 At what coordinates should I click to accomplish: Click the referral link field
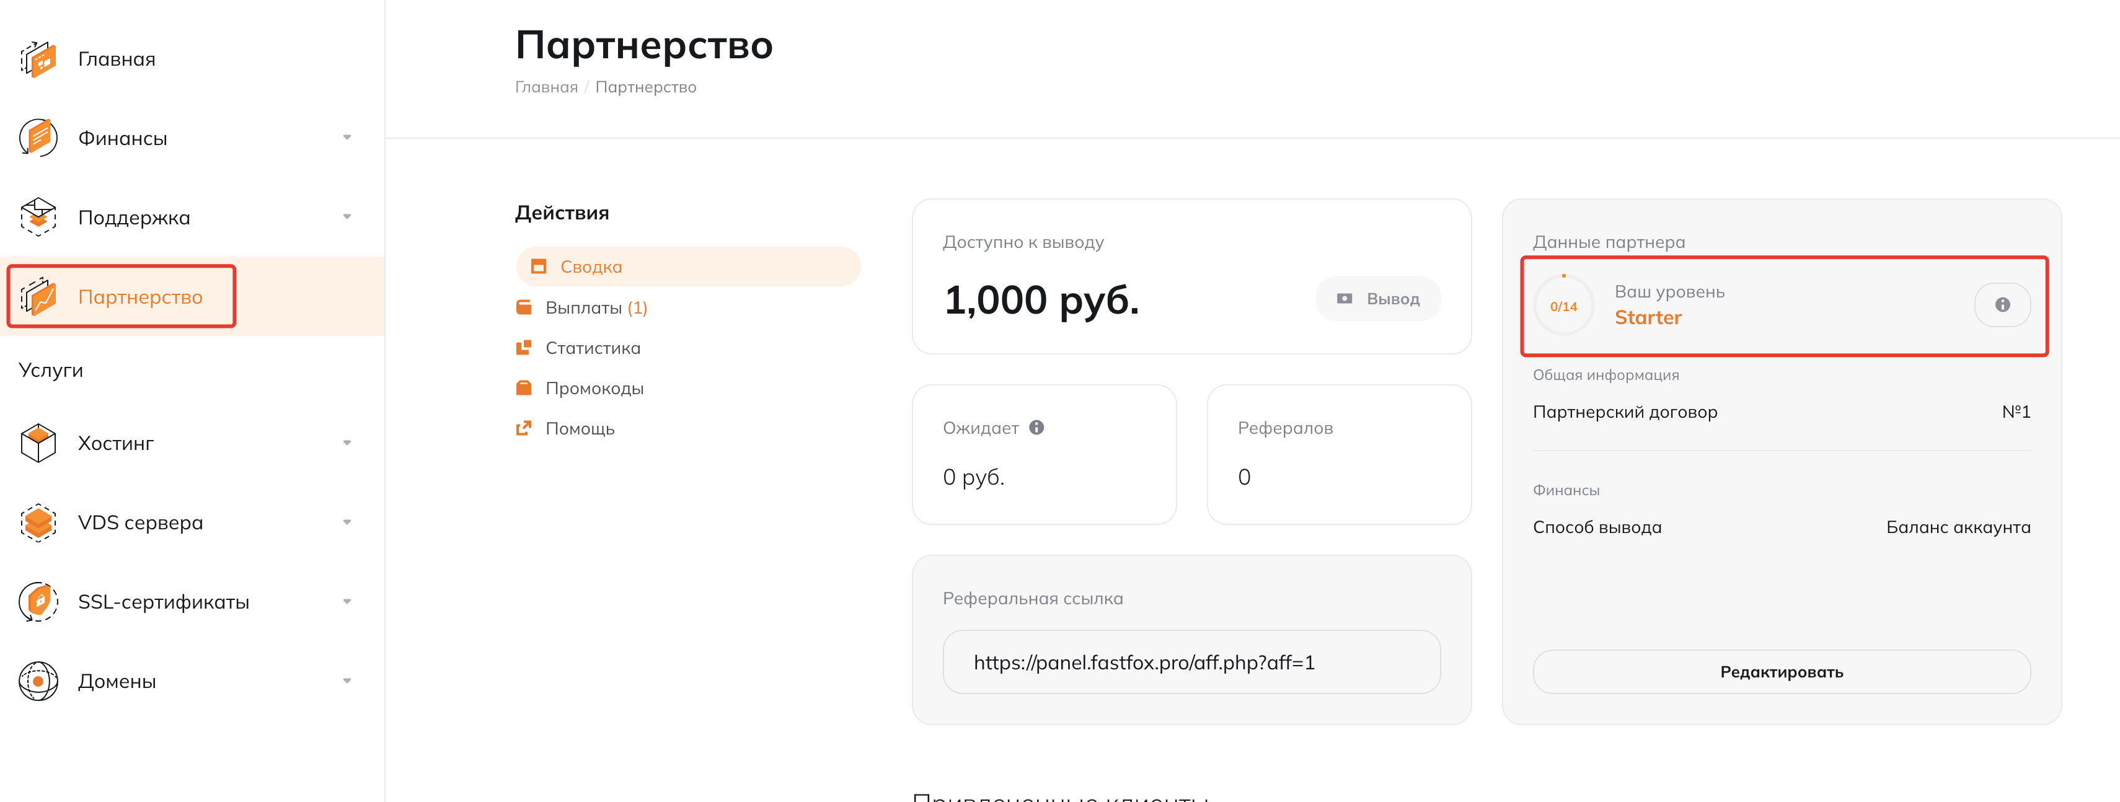[1191, 662]
